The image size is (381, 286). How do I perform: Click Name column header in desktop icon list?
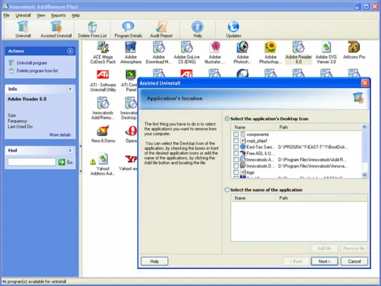pos(253,127)
